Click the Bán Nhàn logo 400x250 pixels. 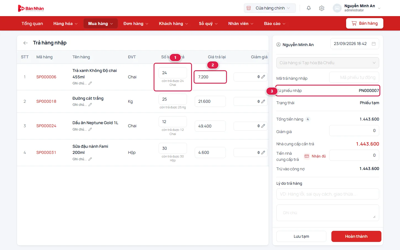pyautogui.click(x=31, y=8)
